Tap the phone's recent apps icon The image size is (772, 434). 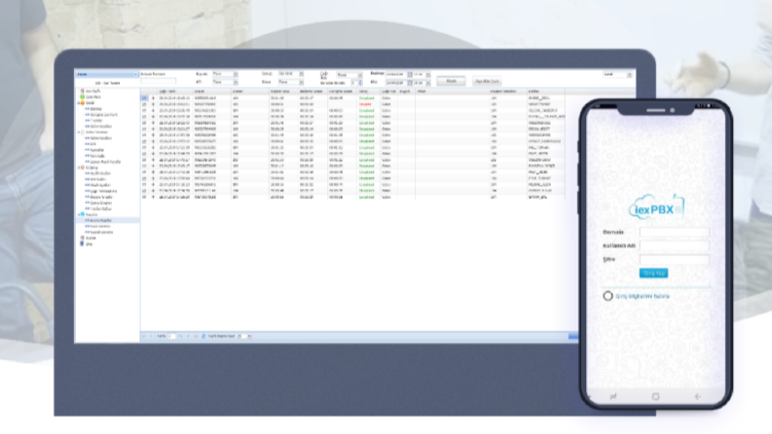point(613,396)
